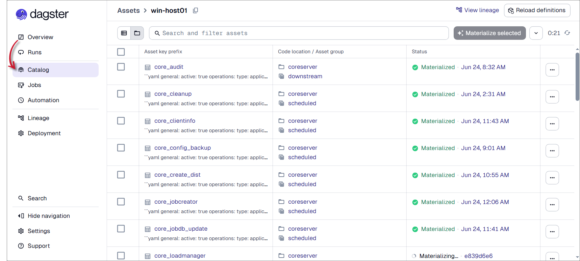Click the Dagster logo

tap(42, 14)
